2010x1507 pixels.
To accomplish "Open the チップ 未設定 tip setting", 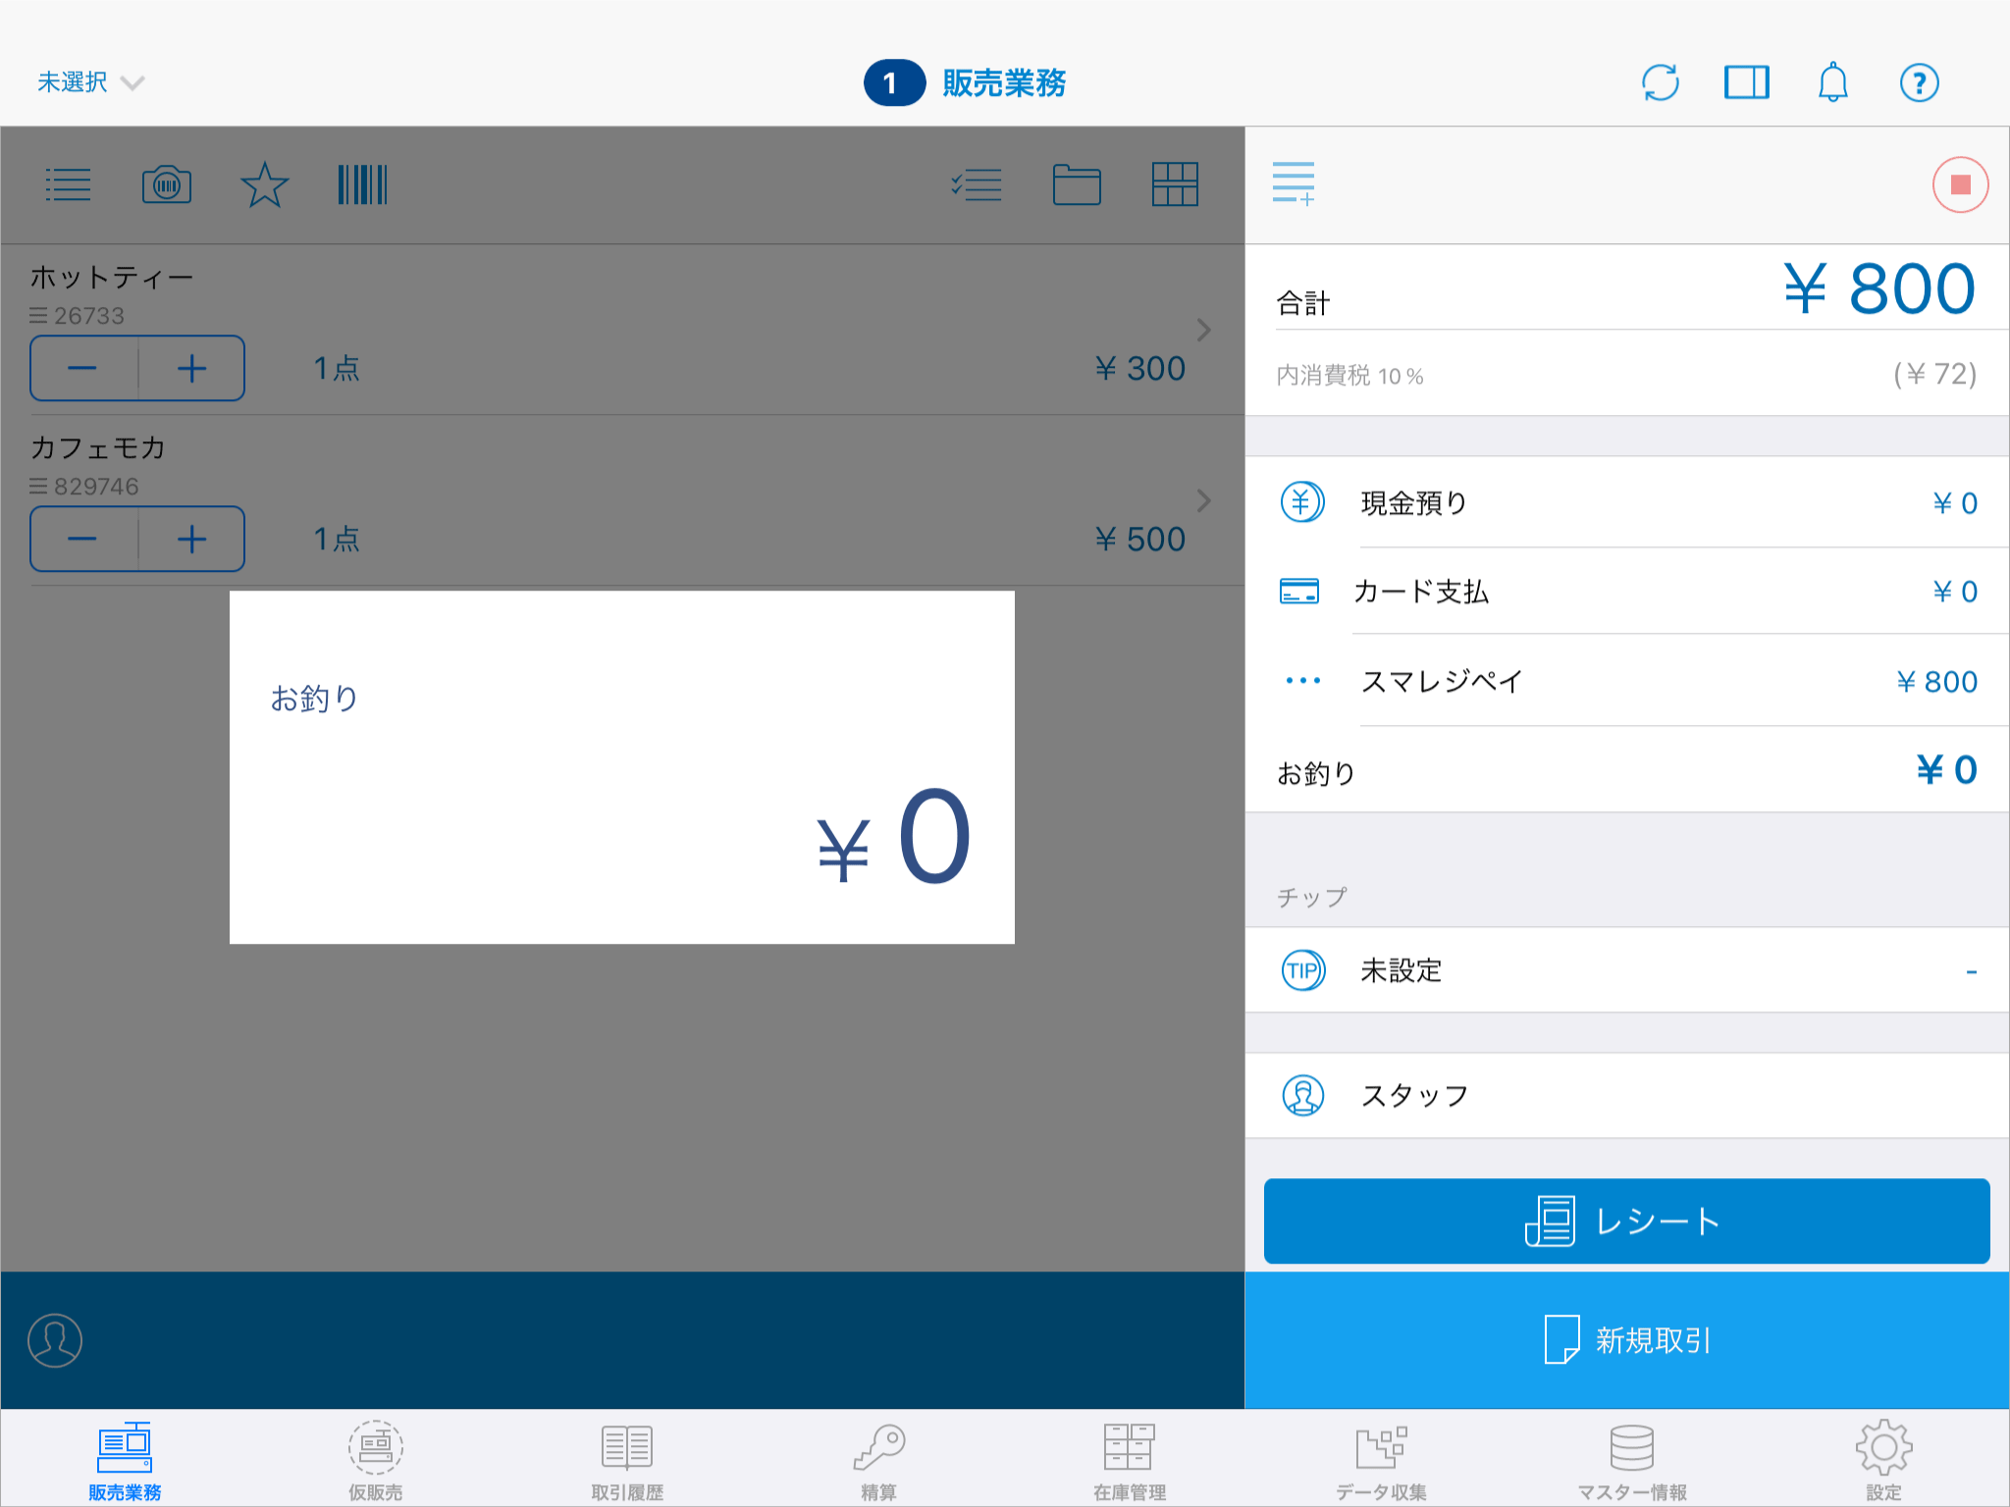I will point(1627,970).
